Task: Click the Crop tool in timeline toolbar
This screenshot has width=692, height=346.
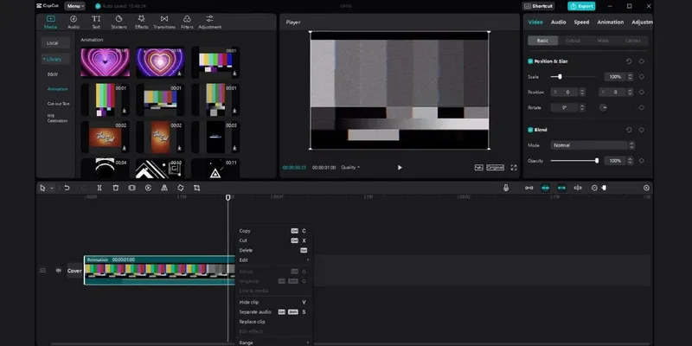Action: [196, 188]
